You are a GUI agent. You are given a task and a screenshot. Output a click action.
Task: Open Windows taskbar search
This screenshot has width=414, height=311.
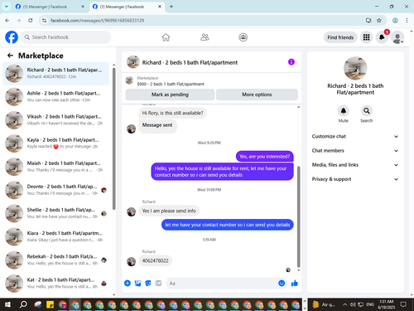(23, 304)
